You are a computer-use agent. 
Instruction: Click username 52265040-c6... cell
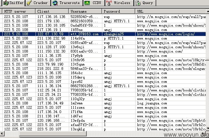85,17
